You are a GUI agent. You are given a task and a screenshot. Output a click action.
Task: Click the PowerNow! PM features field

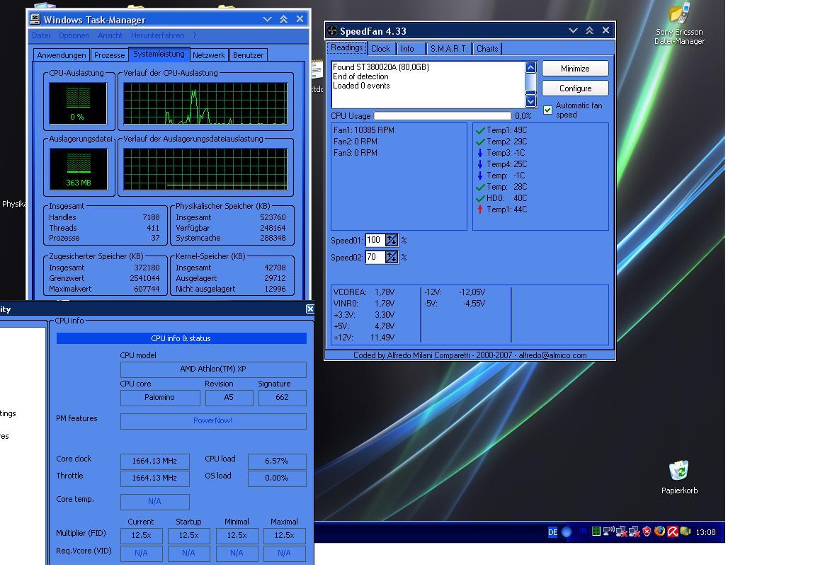(212, 421)
